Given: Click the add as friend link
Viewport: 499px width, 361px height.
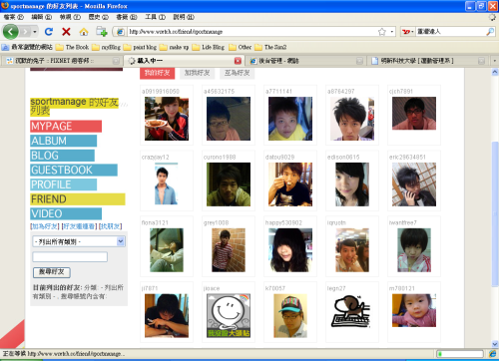Looking at the screenshot, I should 45,226.
